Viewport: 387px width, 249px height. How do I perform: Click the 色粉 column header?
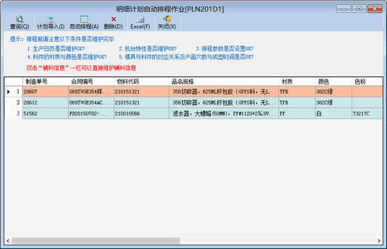click(367, 81)
